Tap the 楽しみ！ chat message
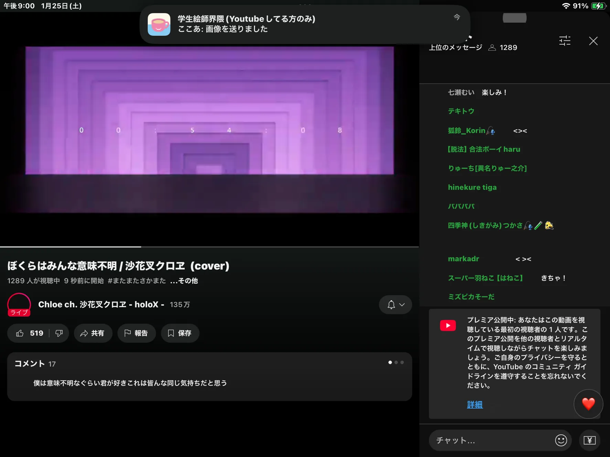Screen dimensions: 610x457 tap(495, 92)
